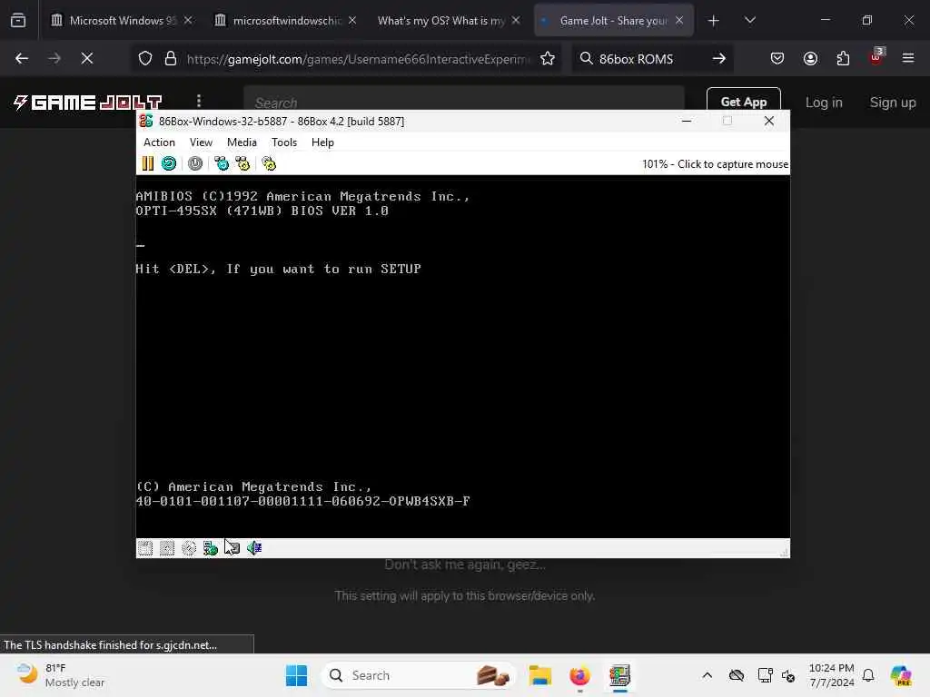Open File Explorer from the taskbar

pos(540,675)
